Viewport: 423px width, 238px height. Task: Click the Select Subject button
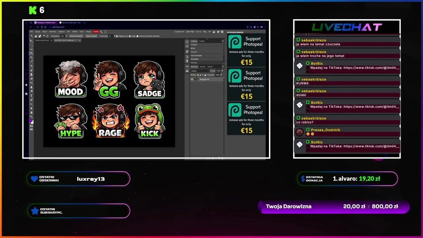click(91, 36)
